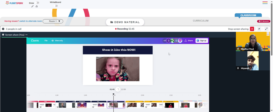
Task: Open the call settings gear icon
Action: pos(3,29)
